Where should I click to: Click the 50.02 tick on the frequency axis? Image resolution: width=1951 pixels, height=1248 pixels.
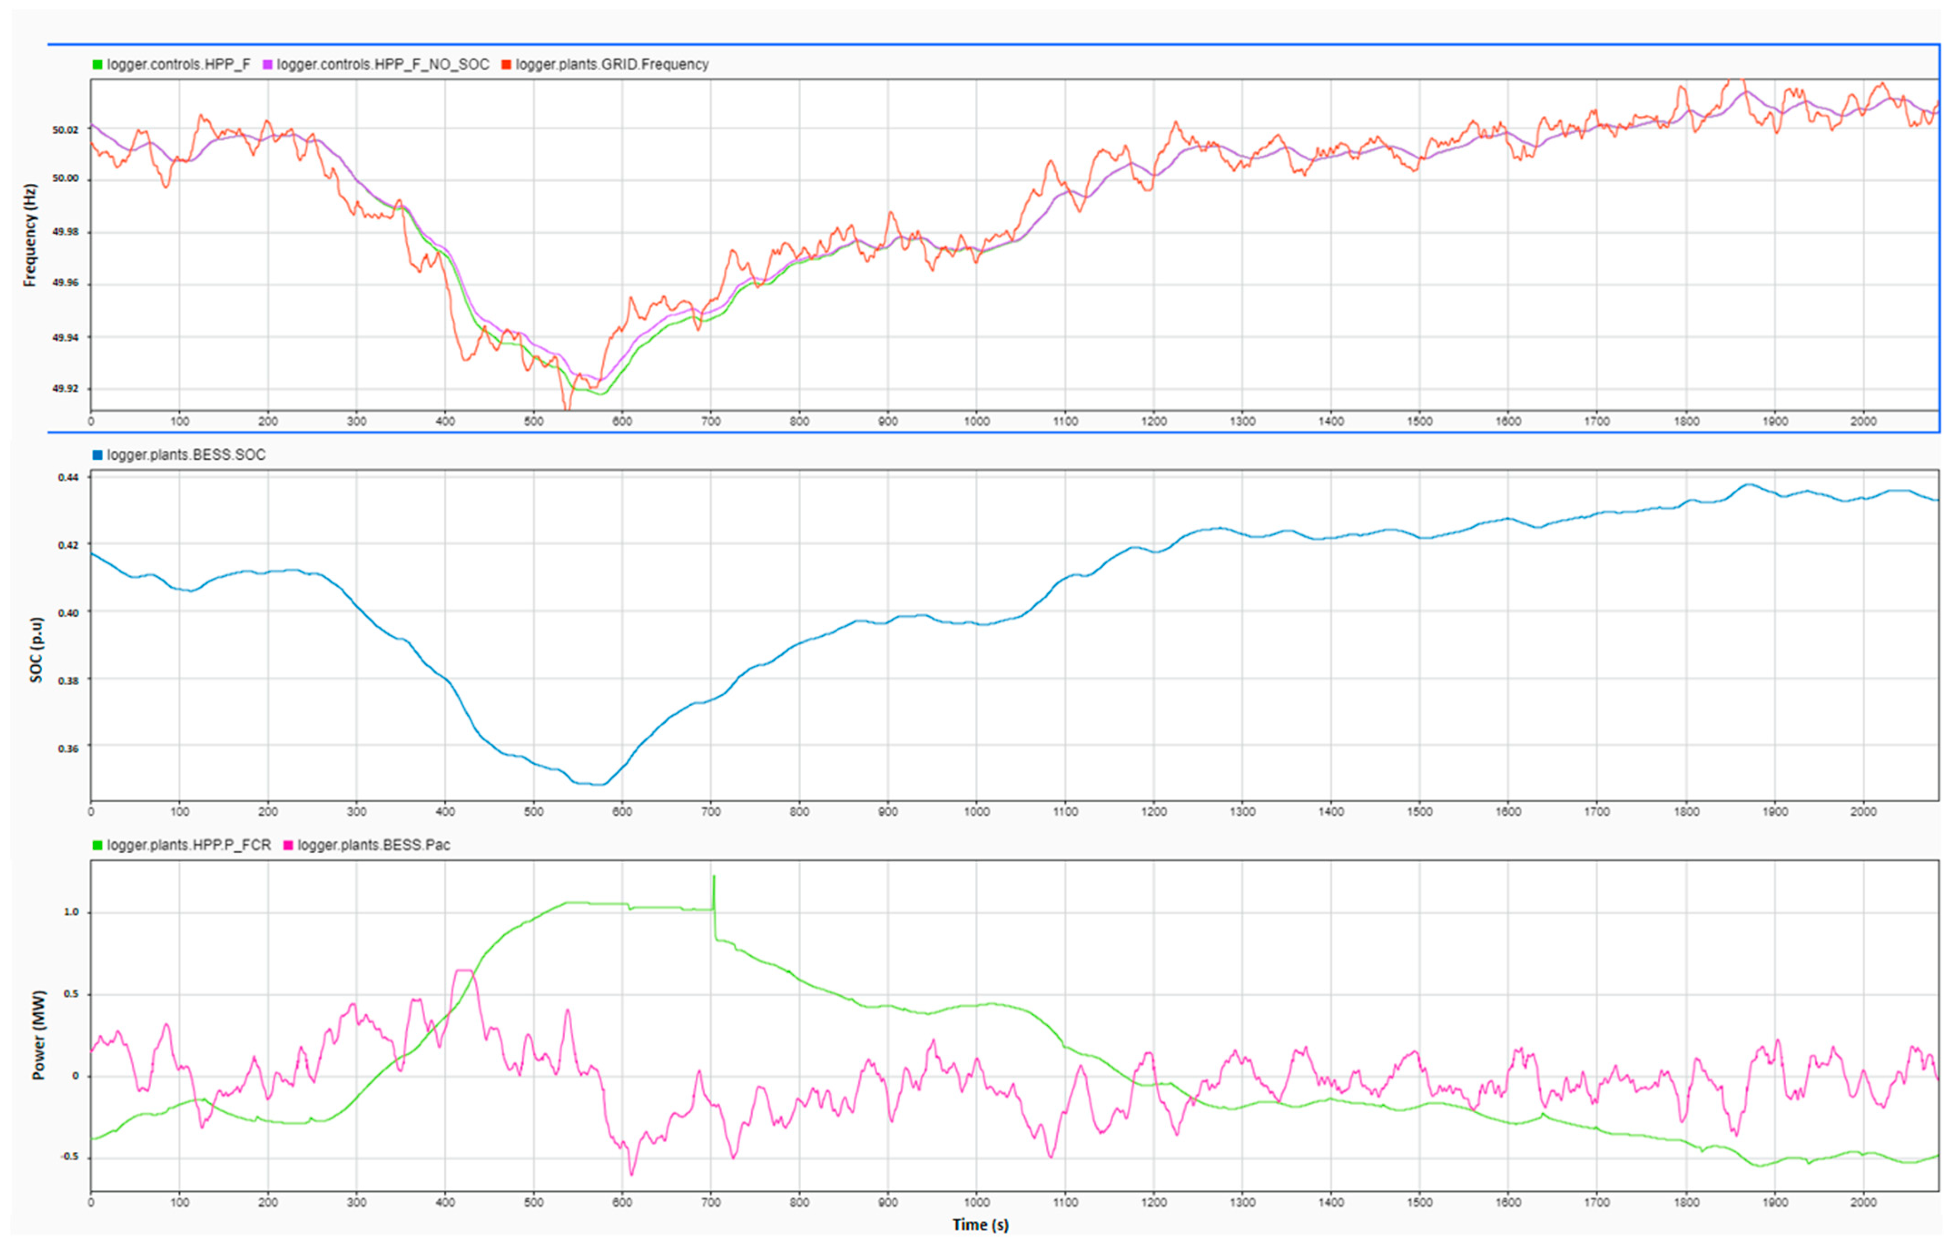[66, 130]
